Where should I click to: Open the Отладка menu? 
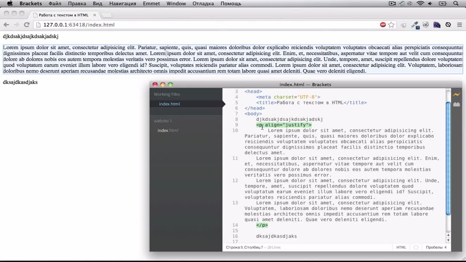(x=203, y=4)
